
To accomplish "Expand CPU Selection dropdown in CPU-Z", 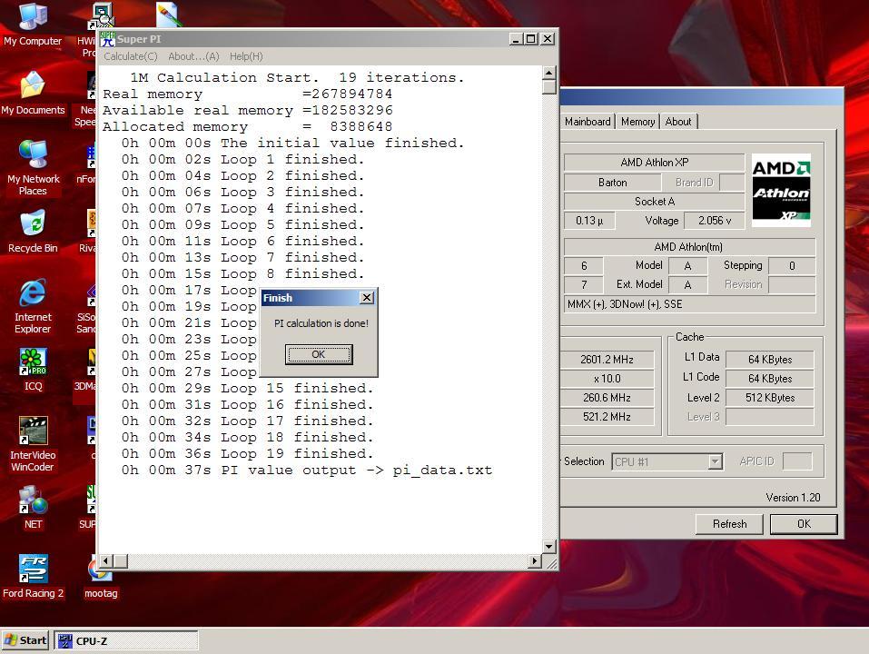I will (x=715, y=461).
